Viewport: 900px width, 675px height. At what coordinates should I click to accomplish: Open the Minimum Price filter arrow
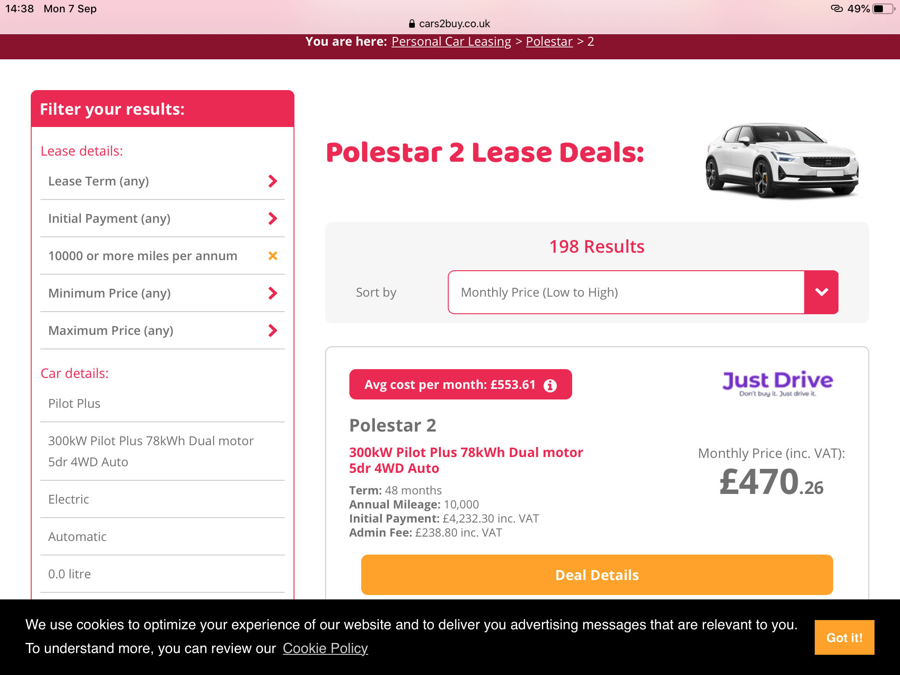pyautogui.click(x=273, y=293)
